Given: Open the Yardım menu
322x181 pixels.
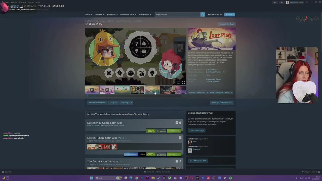Looking at the screenshot, I should coord(38,2).
